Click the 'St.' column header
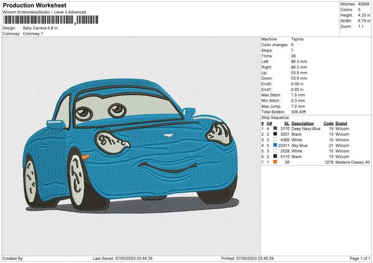Viewport: 373px width, 263px height. 287,123
